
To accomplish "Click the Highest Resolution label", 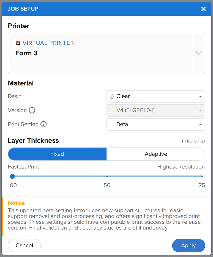I will (181, 167).
